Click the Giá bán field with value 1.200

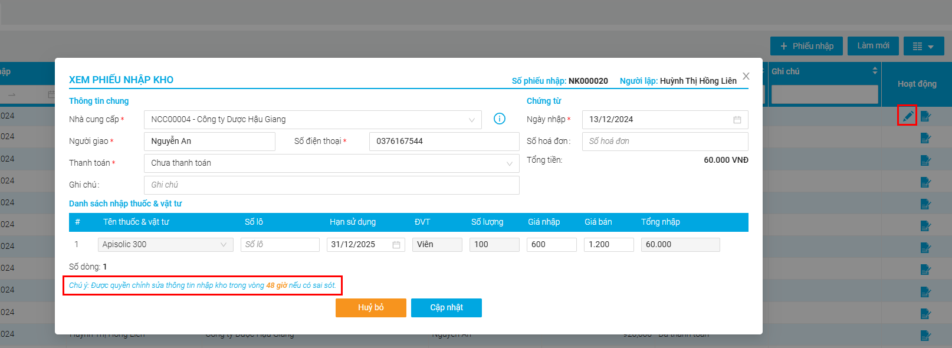(x=609, y=245)
